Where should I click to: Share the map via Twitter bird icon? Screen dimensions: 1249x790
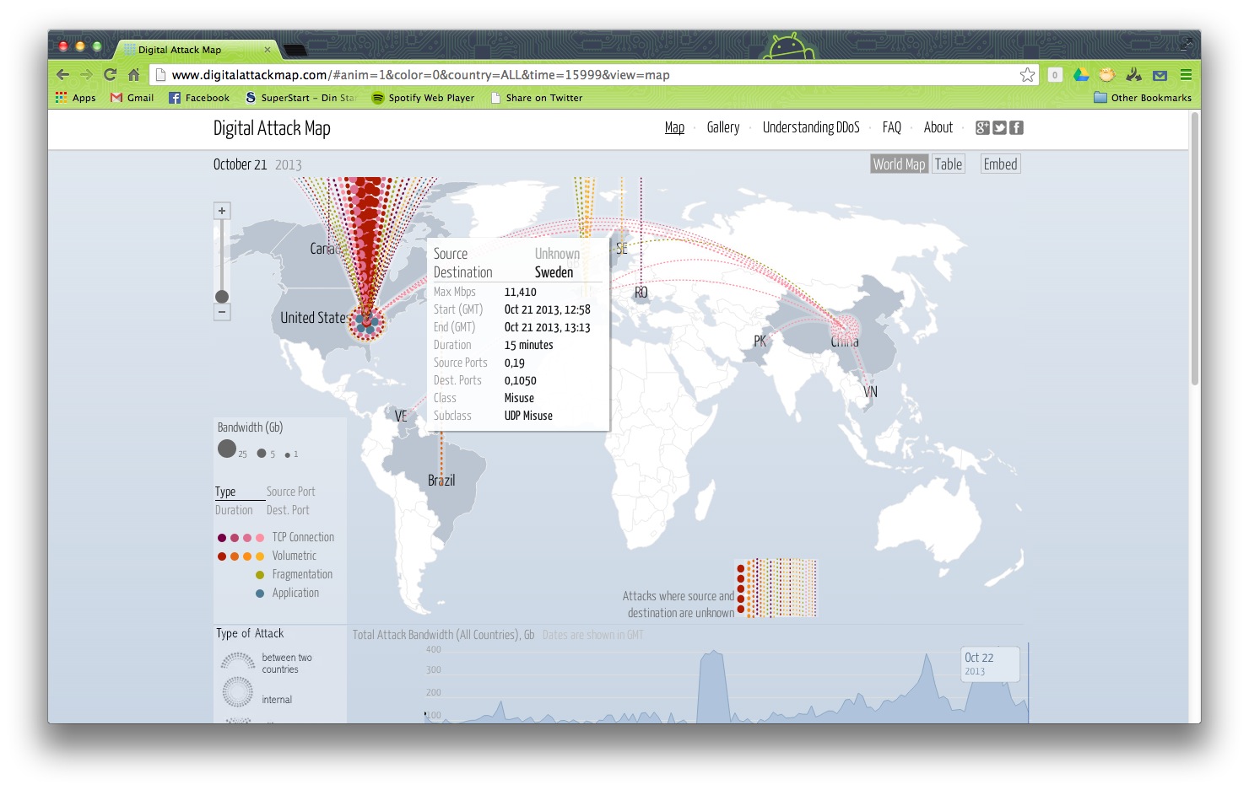point(999,127)
